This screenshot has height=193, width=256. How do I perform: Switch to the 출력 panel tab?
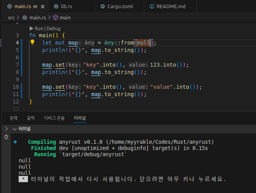tap(31, 118)
